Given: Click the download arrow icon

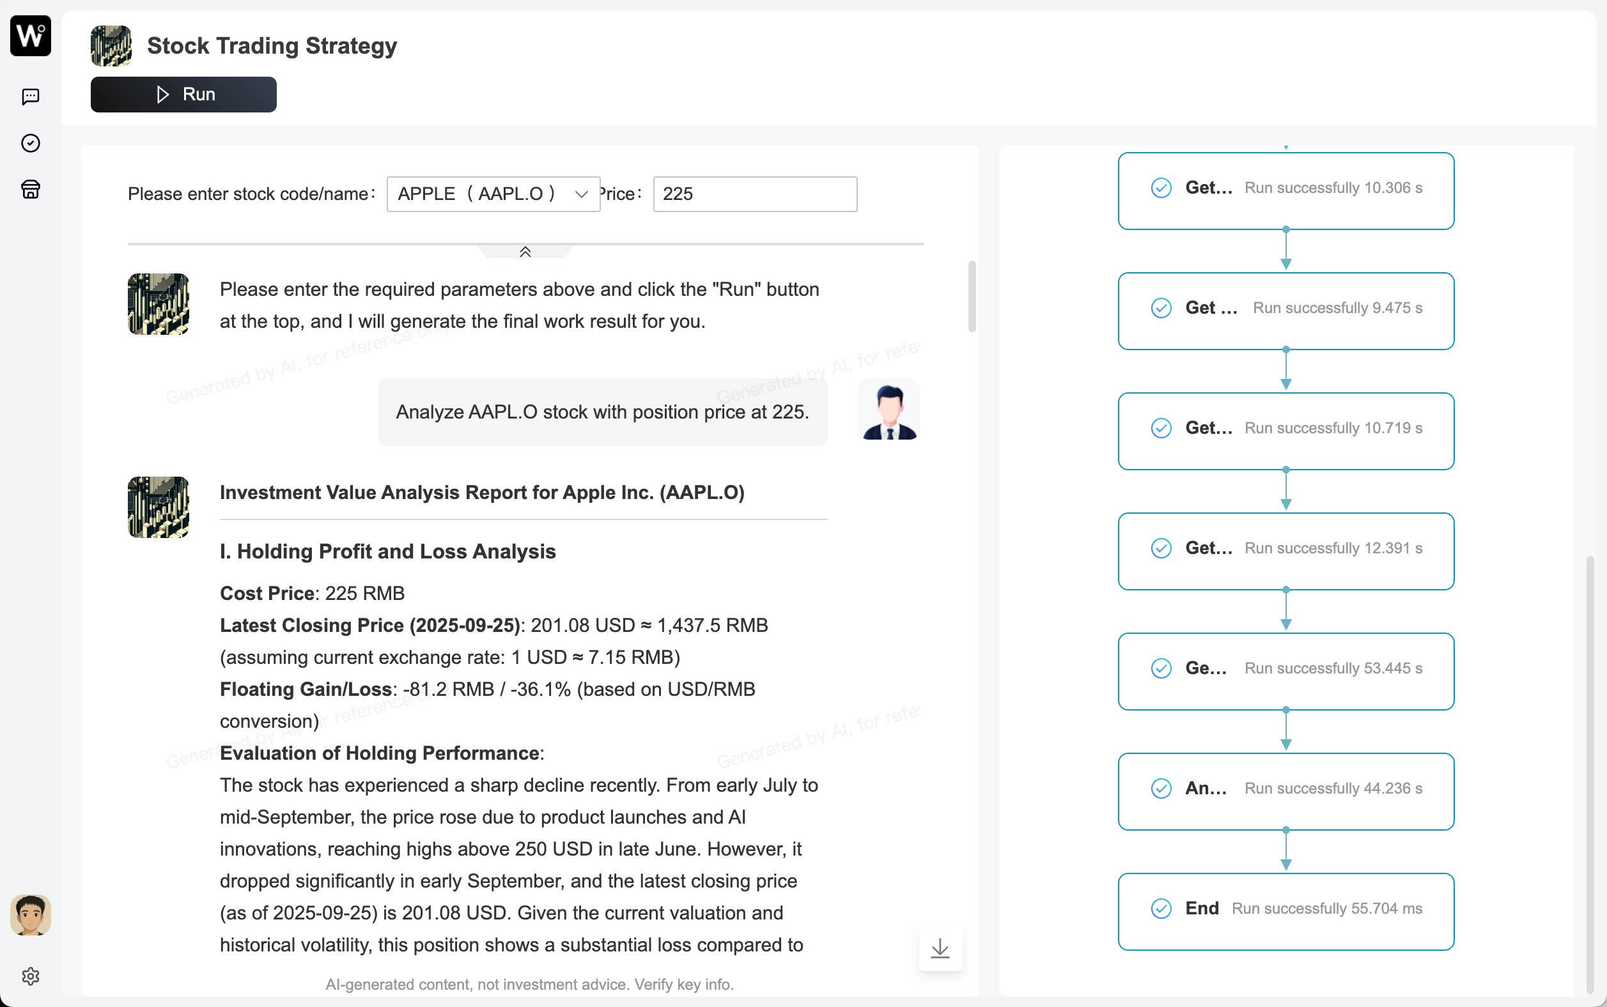Looking at the screenshot, I should click(940, 948).
